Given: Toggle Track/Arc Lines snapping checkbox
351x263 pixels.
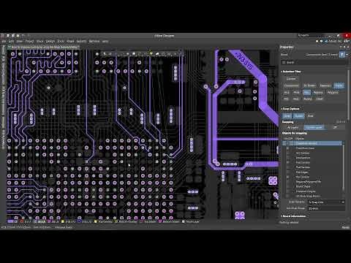Looking at the screenshot, I should point(288,148).
